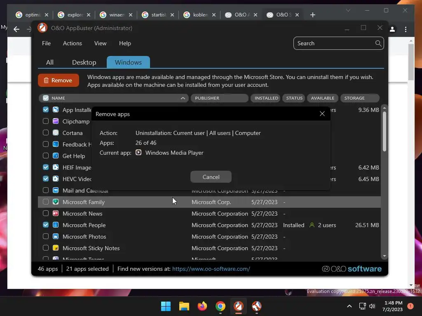Check the Mail and Calendar checkbox

coord(46,190)
